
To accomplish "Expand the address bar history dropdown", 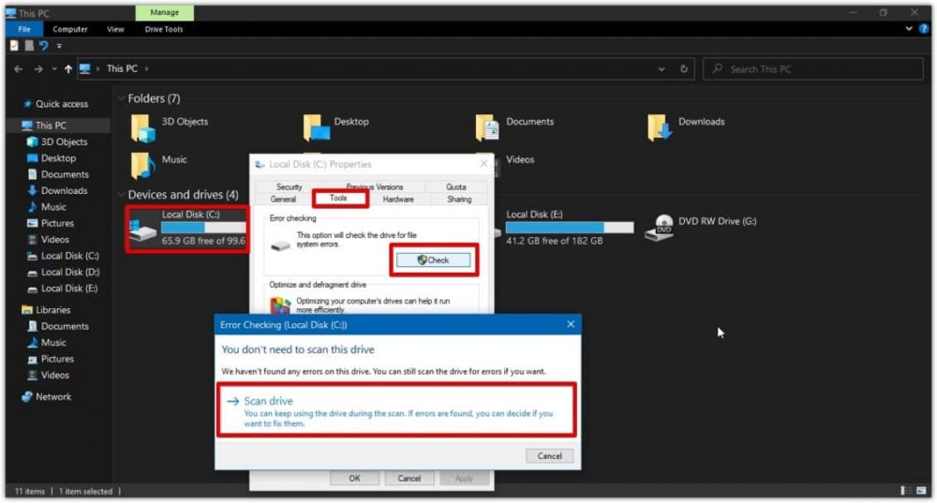I will coord(662,68).
